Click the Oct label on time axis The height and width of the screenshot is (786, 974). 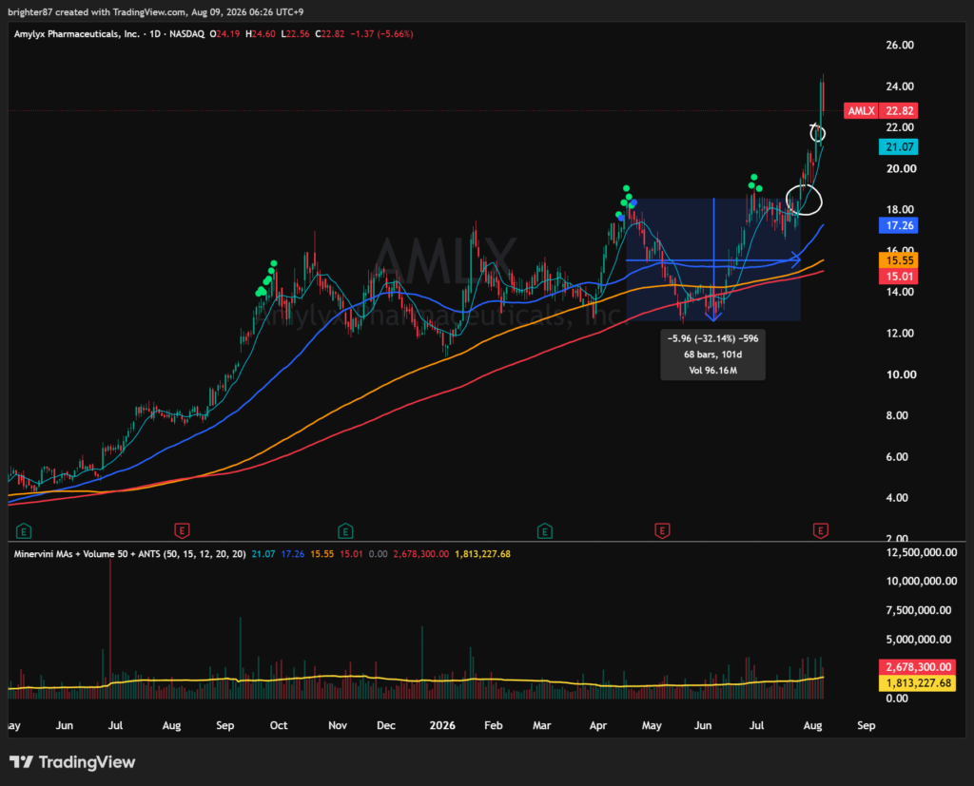point(279,725)
